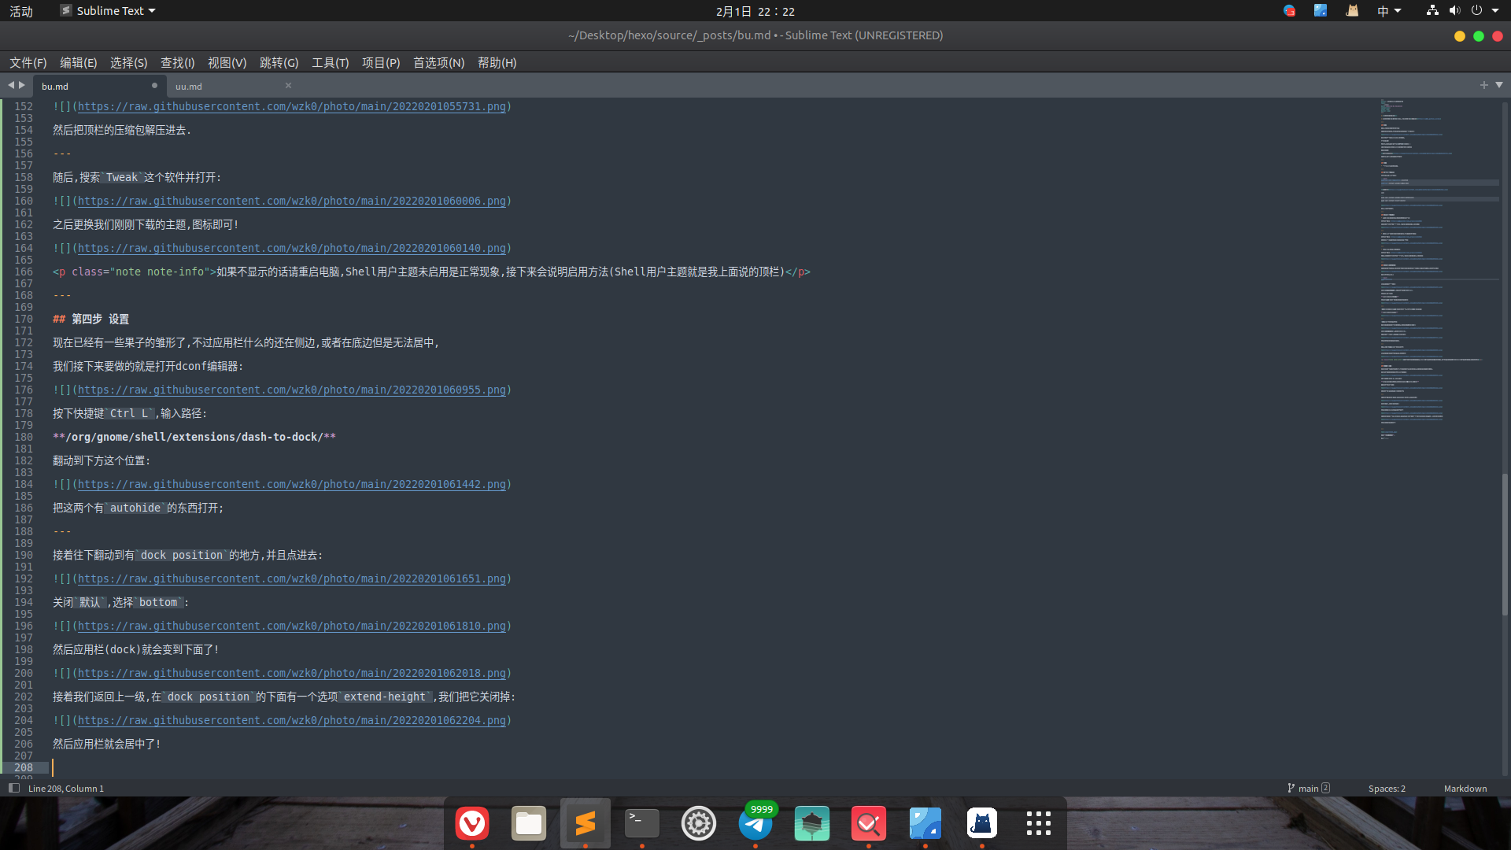This screenshot has height=850, width=1511.
Task: Open the system power menu icon
Action: (x=1476, y=11)
